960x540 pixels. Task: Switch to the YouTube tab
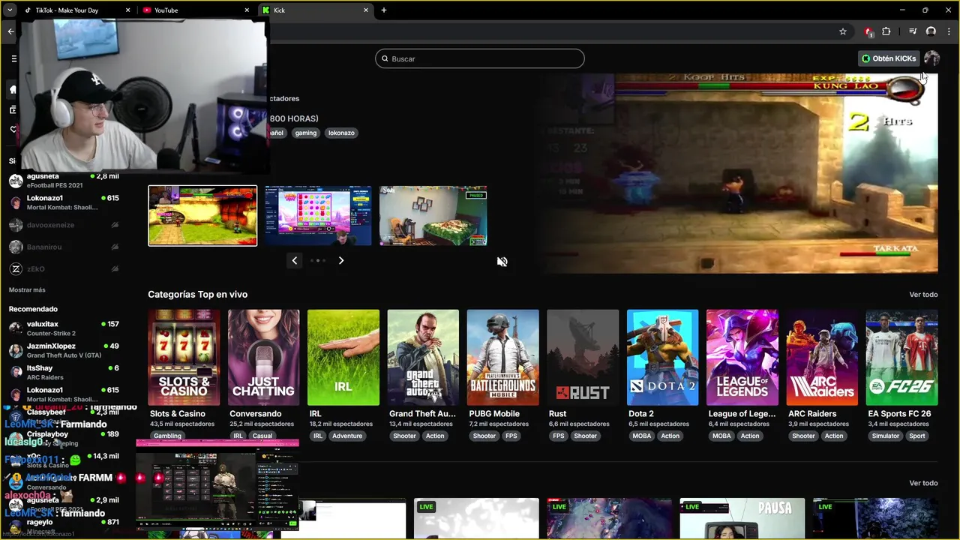195,10
